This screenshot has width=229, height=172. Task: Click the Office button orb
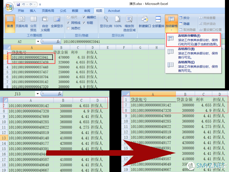click(9, 7)
